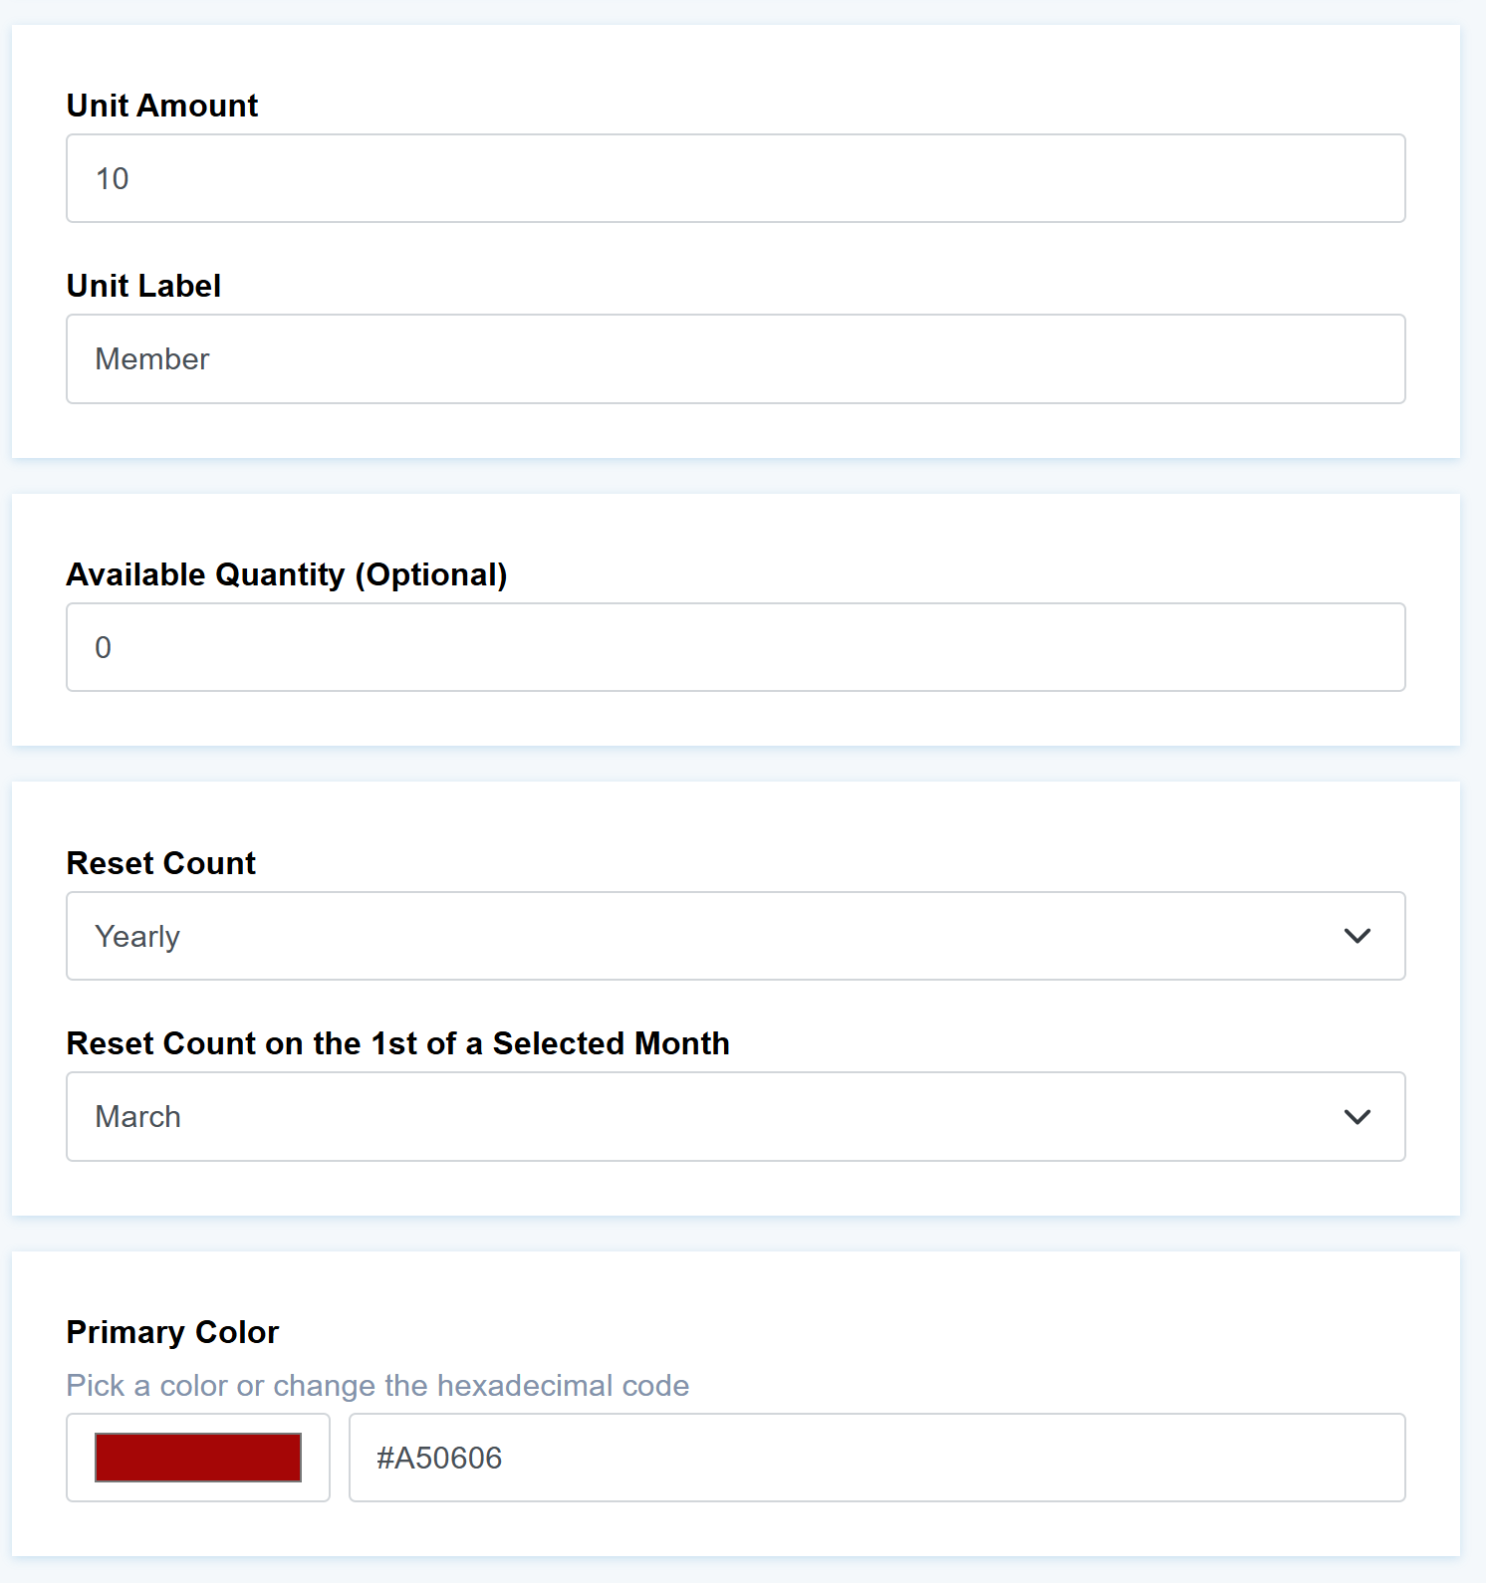Click the 'Unit Label' heading text
Image resolution: width=1486 pixels, height=1583 pixels.
pyautogui.click(x=144, y=286)
